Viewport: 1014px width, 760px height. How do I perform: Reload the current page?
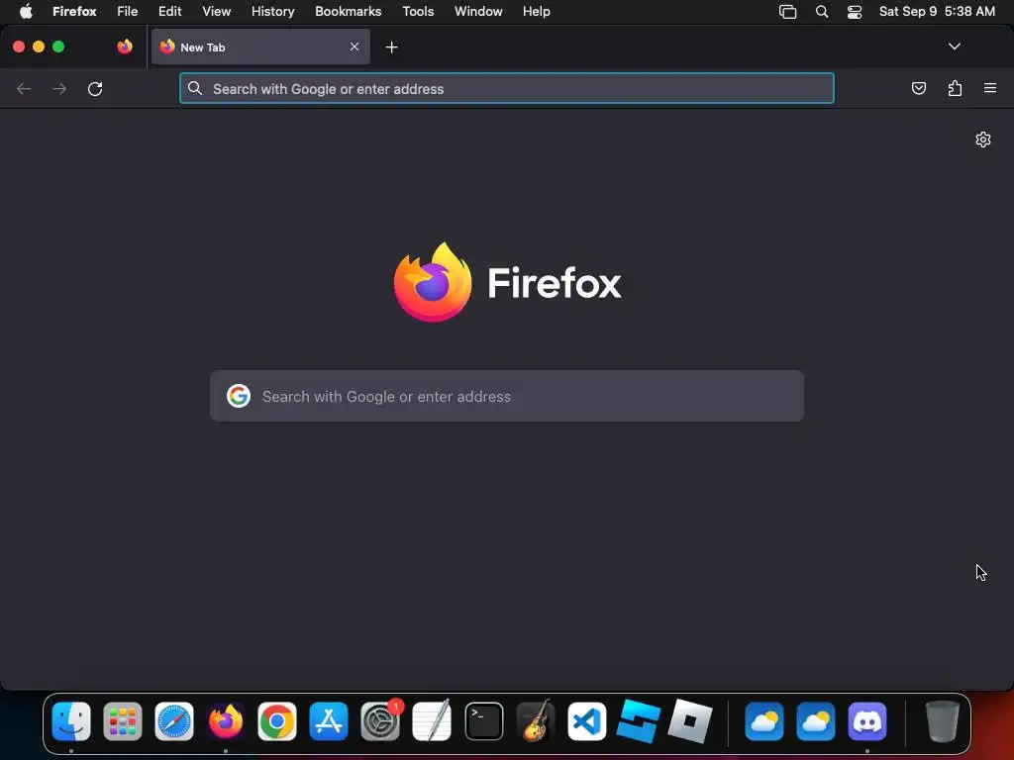[x=95, y=88]
